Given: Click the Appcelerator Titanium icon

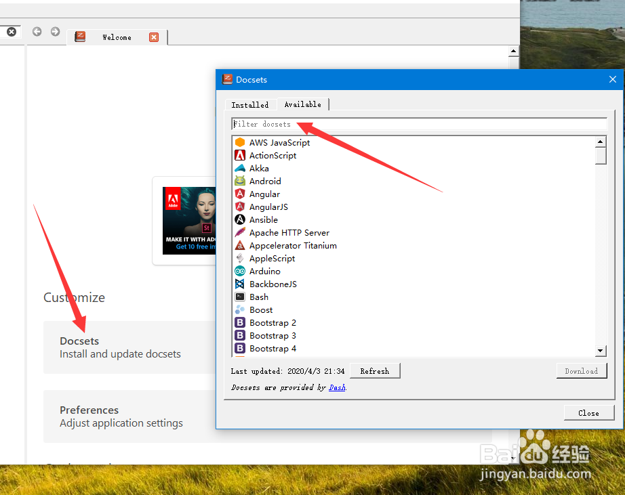Looking at the screenshot, I should pyautogui.click(x=239, y=245).
